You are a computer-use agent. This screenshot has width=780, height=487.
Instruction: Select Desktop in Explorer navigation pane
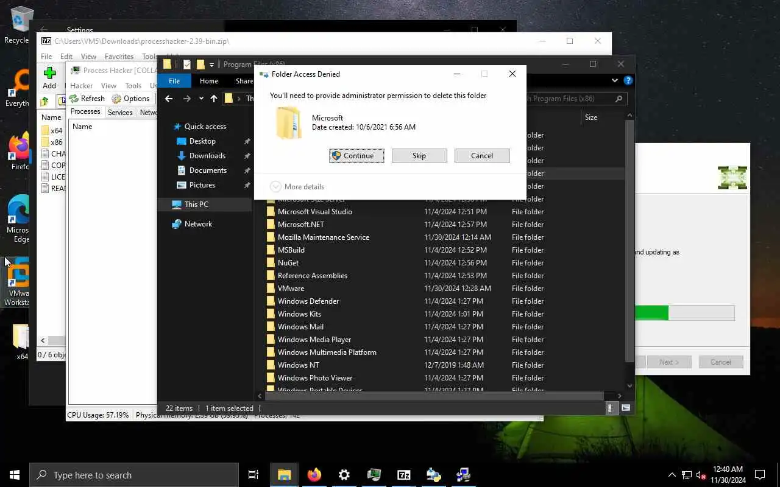click(x=202, y=141)
